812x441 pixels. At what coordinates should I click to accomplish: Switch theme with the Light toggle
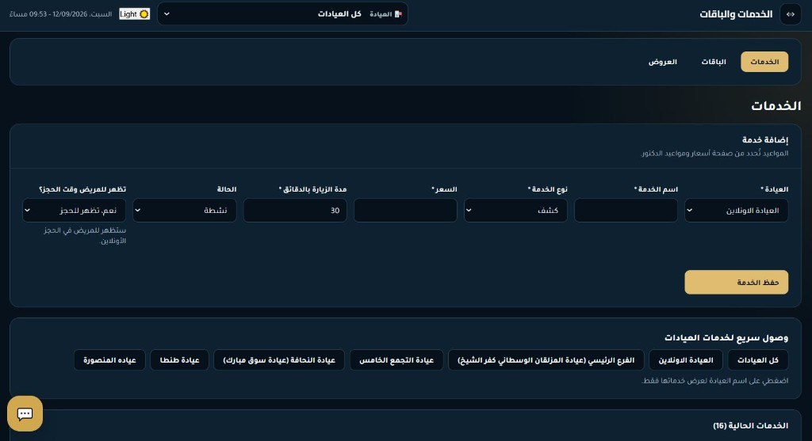[134, 14]
